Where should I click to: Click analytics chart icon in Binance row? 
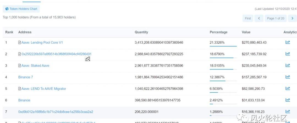click(x=288, y=100)
